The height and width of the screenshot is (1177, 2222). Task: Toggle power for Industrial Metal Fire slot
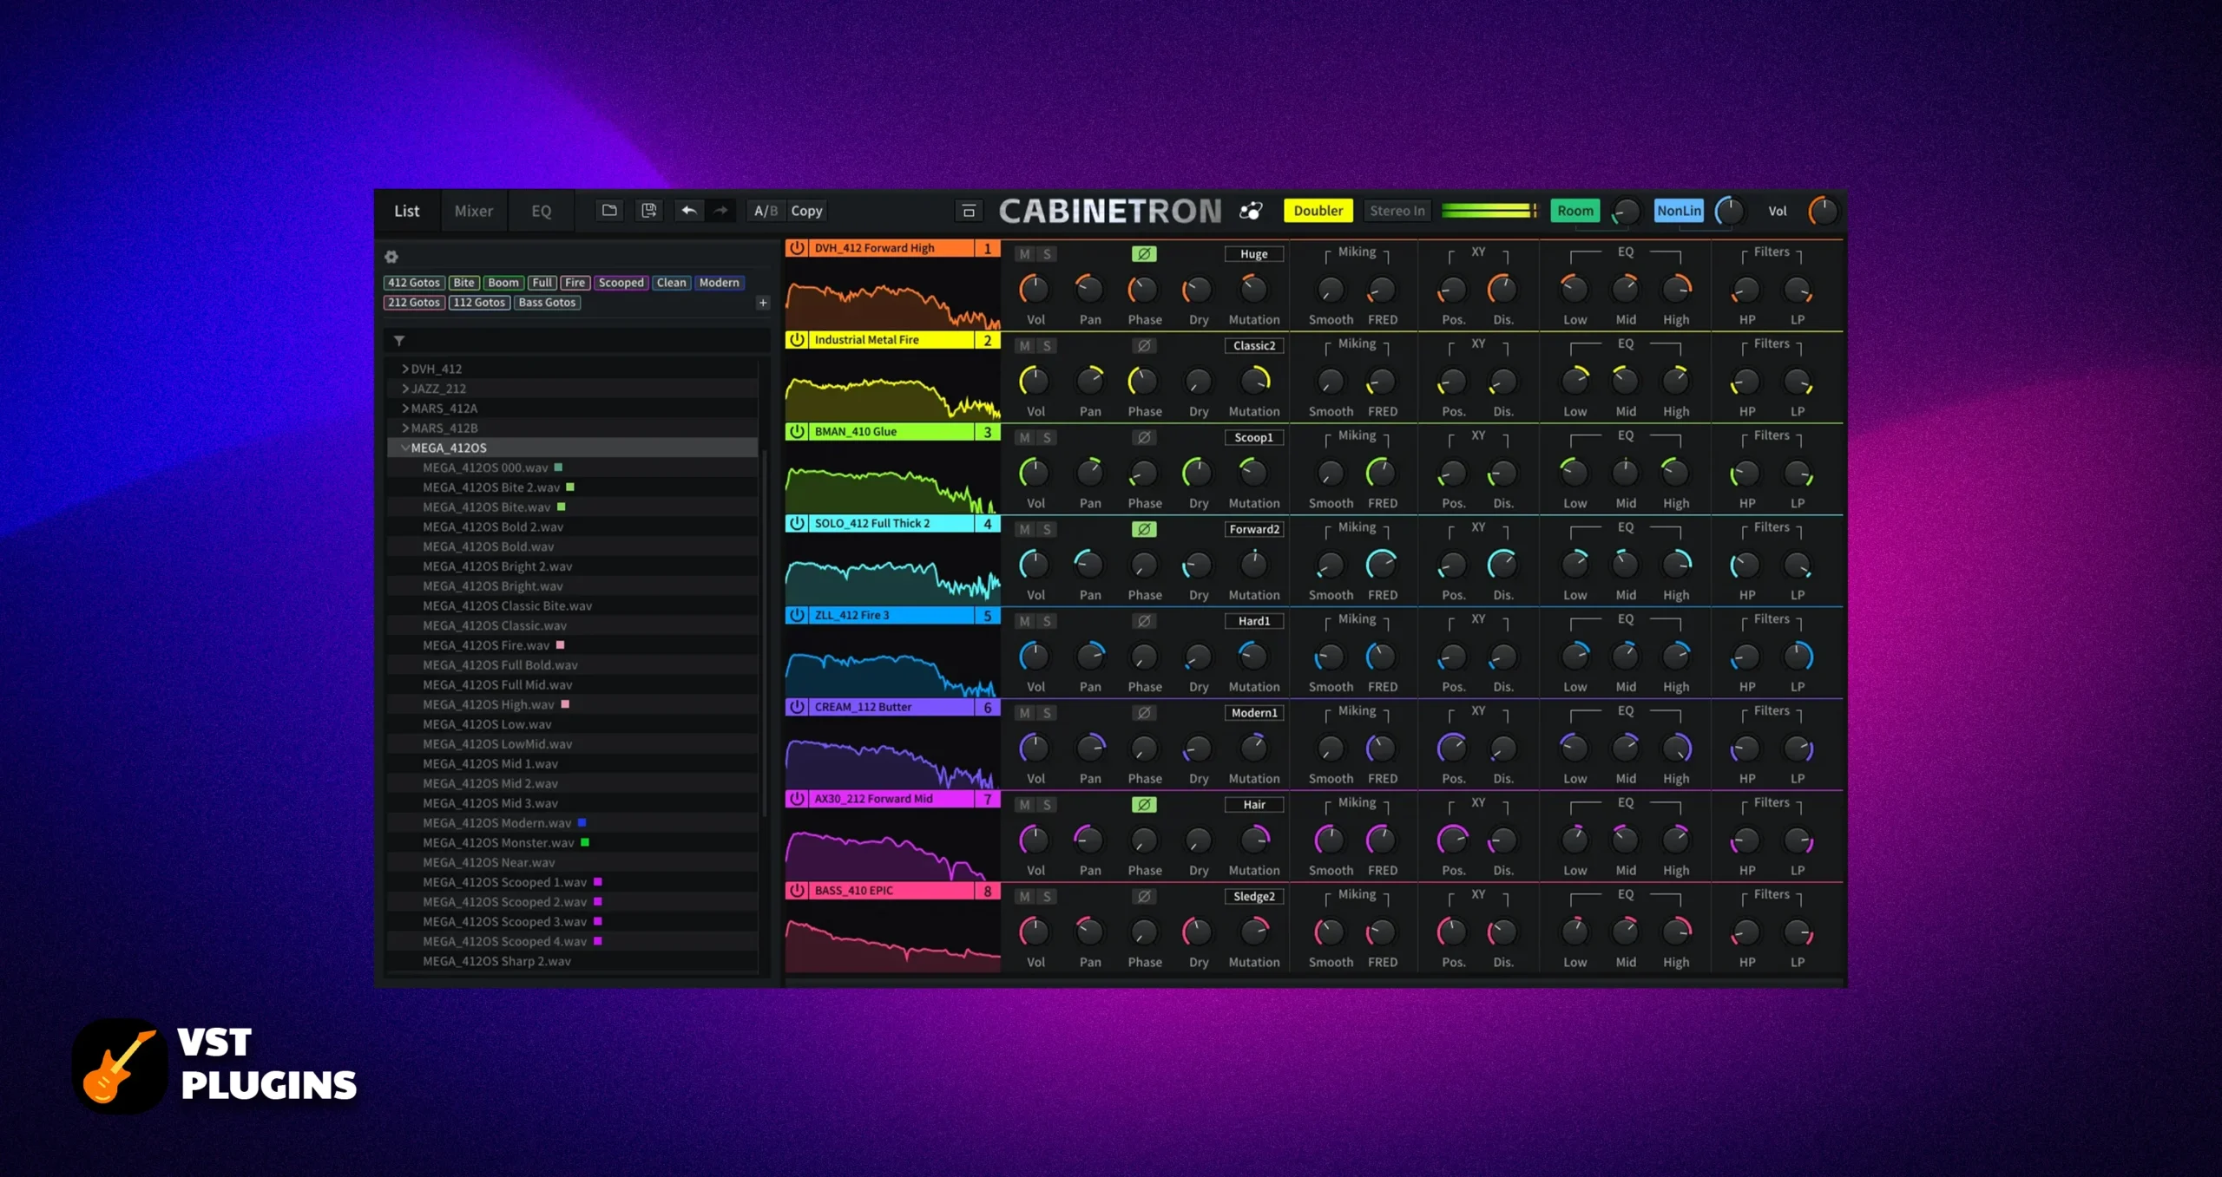(797, 340)
